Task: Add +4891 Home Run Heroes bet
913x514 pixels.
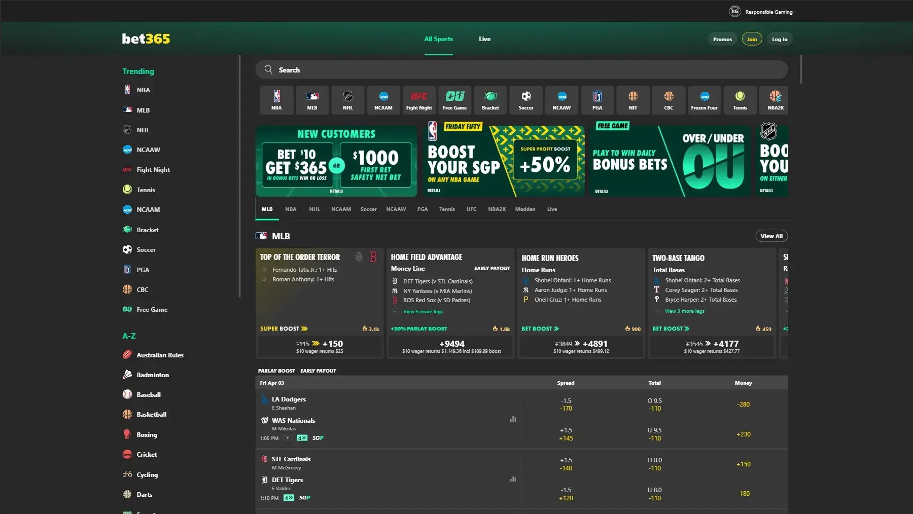Action: click(581, 347)
